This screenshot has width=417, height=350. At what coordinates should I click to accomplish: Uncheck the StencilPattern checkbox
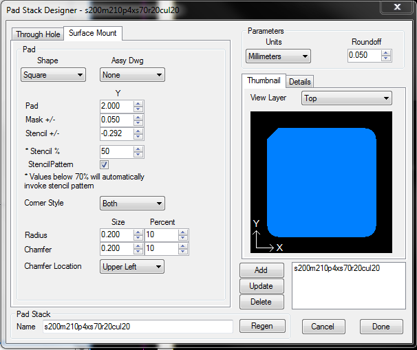pos(105,165)
